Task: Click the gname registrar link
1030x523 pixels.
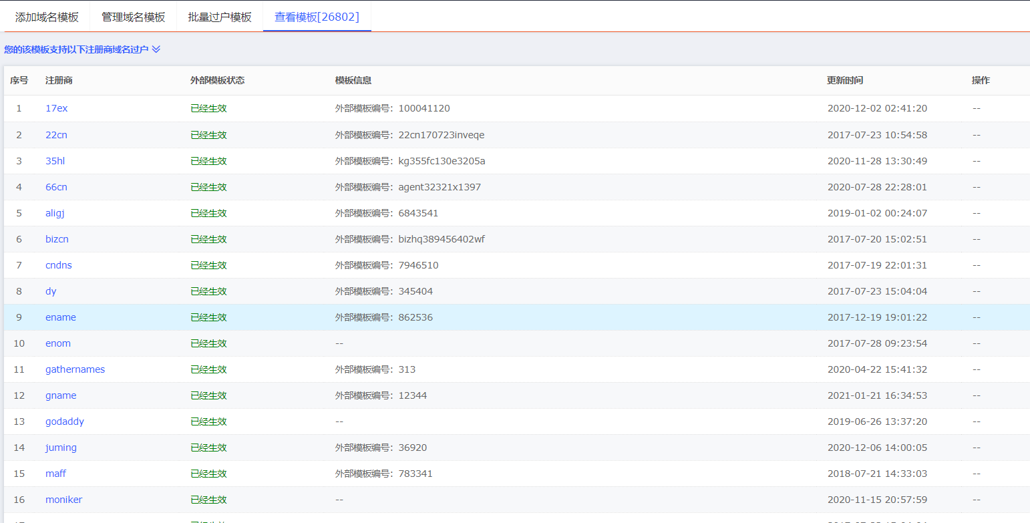Action: click(x=61, y=395)
